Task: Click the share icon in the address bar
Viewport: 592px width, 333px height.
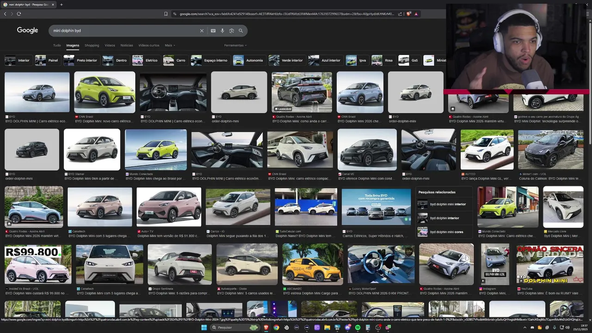Action: click(x=400, y=14)
